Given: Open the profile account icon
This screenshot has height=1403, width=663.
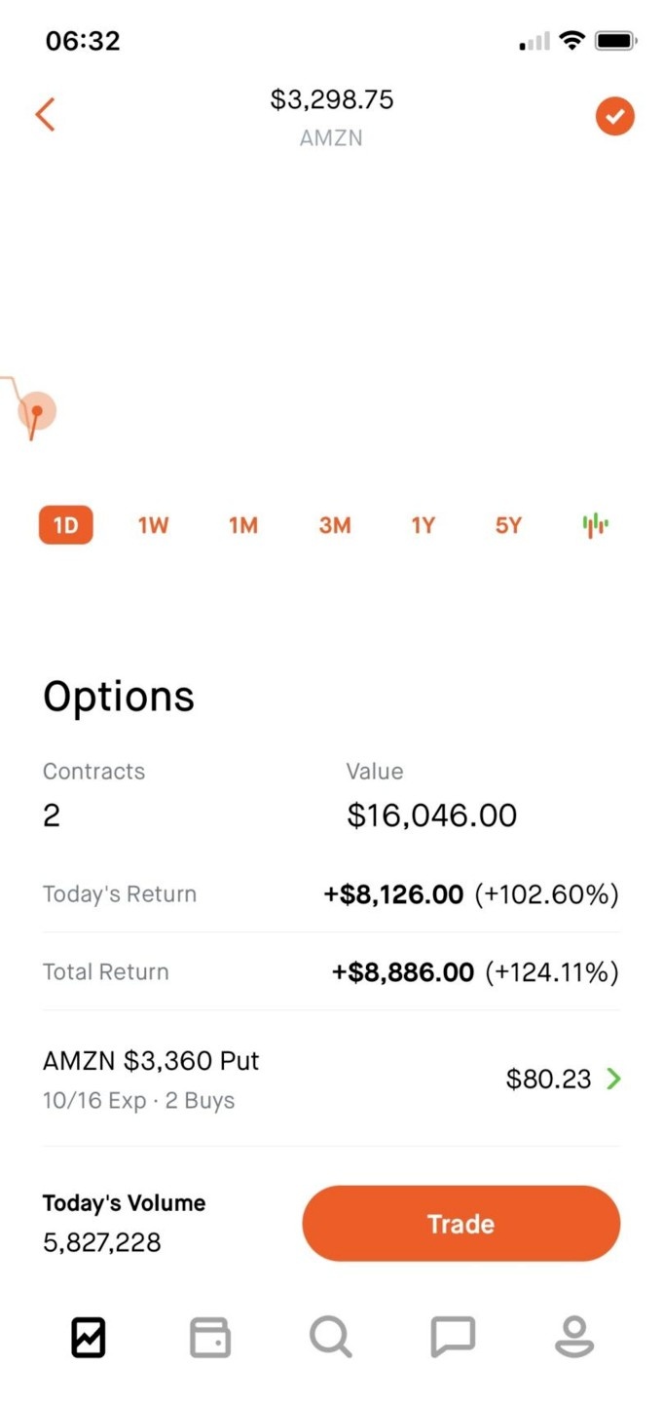Looking at the screenshot, I should 574,1337.
